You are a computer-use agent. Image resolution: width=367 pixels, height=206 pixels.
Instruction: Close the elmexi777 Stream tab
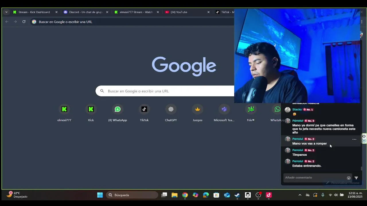(158, 12)
